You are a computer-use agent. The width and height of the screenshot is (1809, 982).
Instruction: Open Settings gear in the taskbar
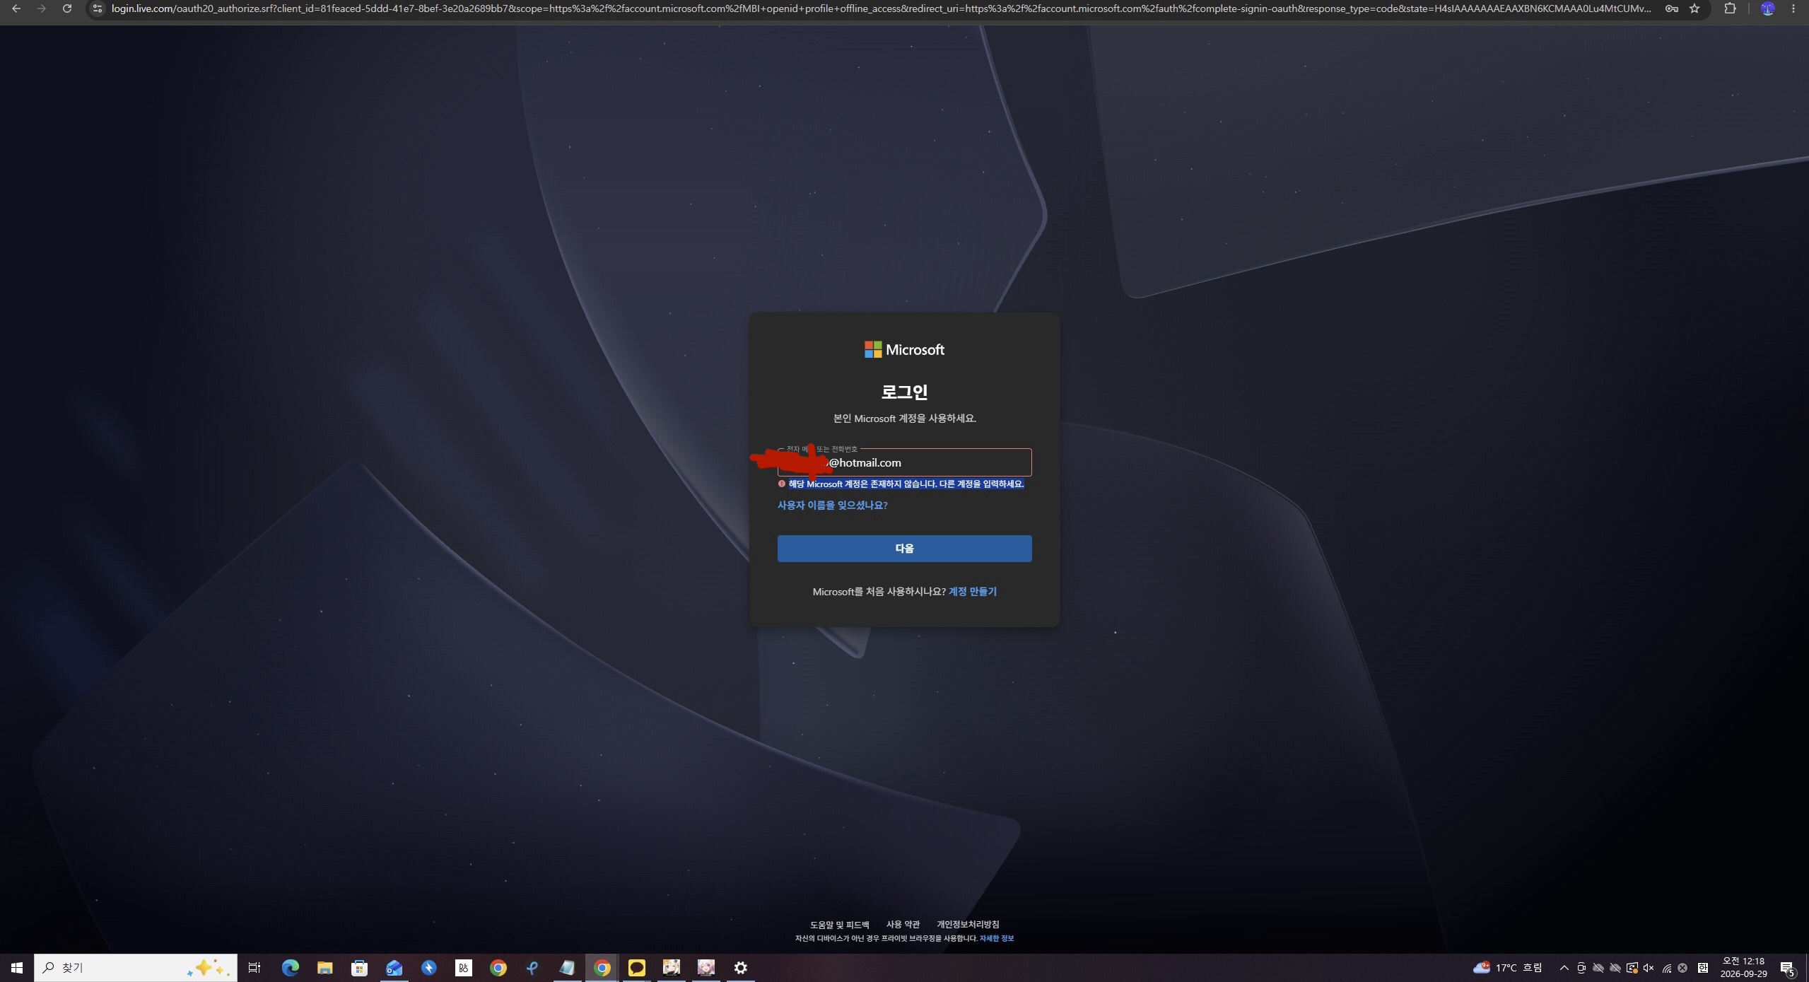tap(740, 968)
